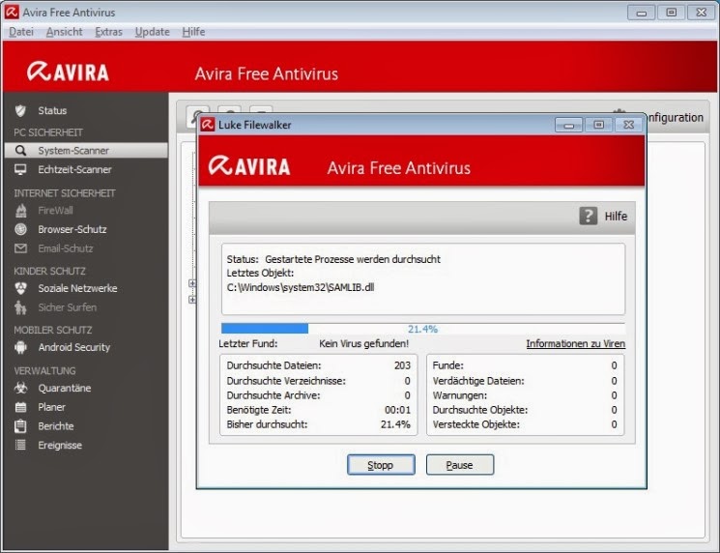Click the Durchsuchte Verzeichnisse label
The width and height of the screenshot is (720, 553).
pyautogui.click(x=286, y=381)
